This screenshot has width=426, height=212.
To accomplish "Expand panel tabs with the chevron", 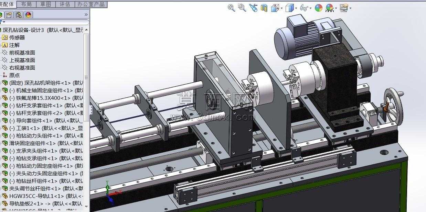I will click(86, 15).
